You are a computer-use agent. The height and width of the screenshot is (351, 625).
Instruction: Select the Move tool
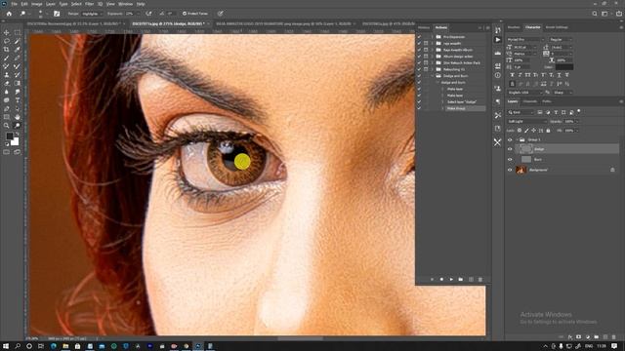point(7,32)
